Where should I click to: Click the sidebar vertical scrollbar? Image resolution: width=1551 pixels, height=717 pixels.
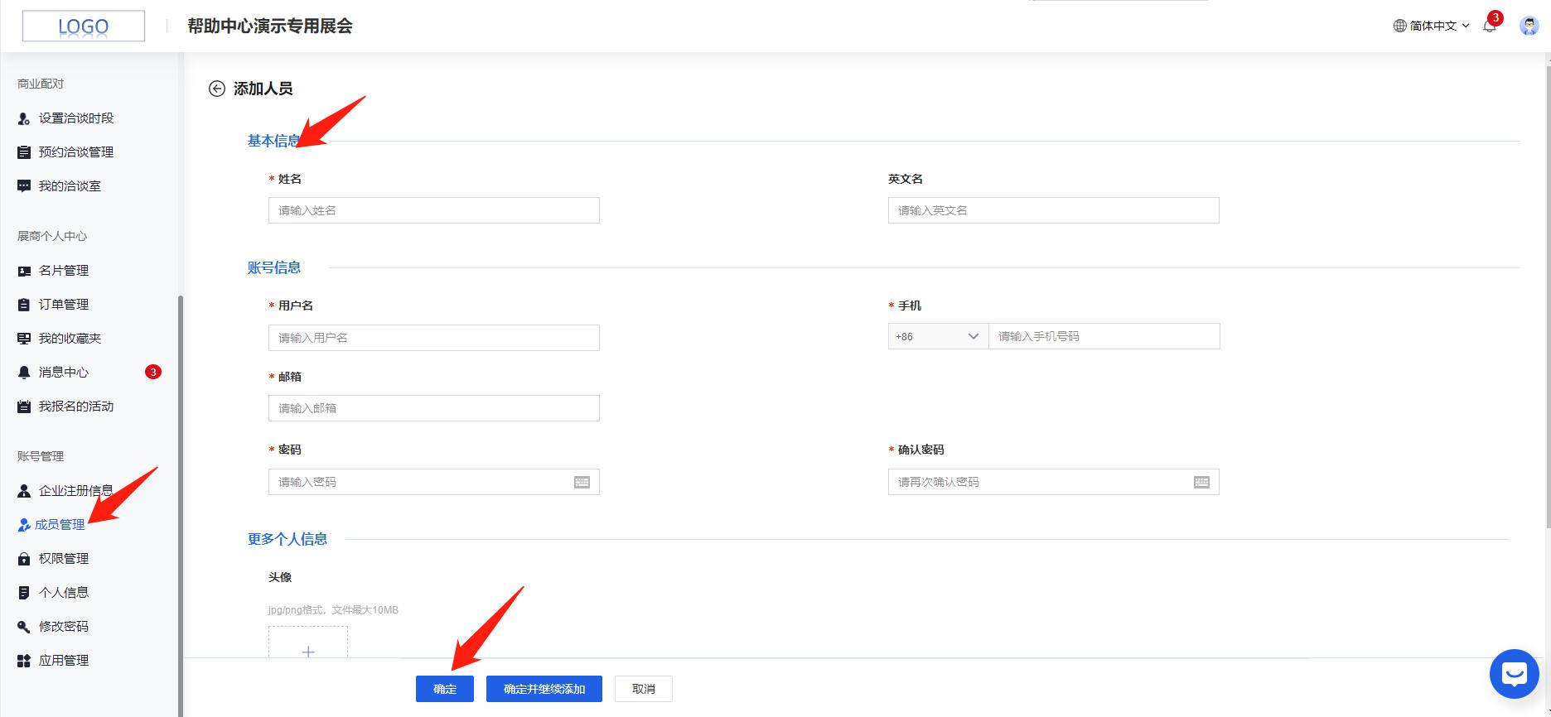tap(181, 505)
